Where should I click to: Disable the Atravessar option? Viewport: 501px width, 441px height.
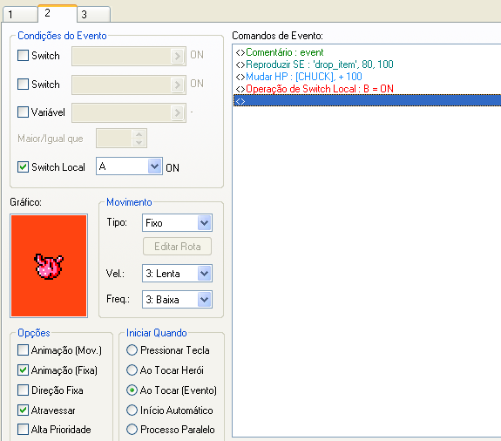click(23, 410)
